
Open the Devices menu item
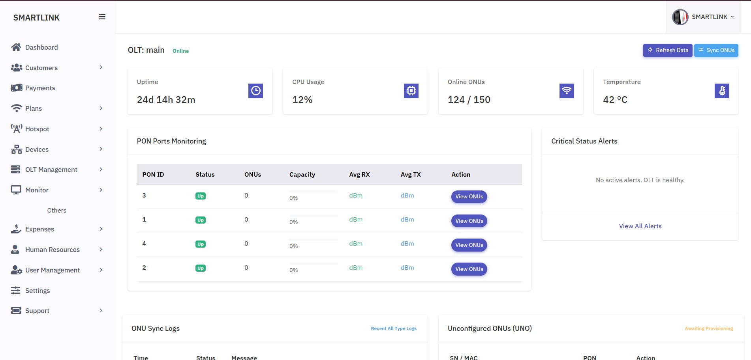(37, 149)
